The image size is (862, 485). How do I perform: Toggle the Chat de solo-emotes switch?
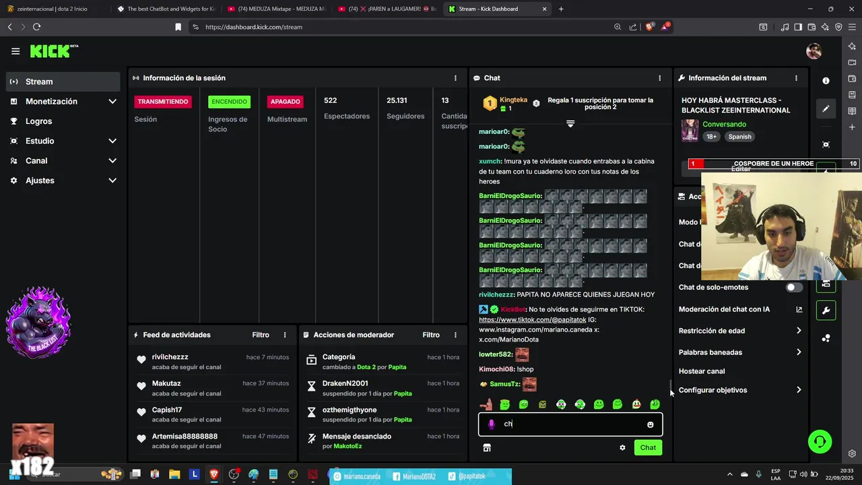794,288
